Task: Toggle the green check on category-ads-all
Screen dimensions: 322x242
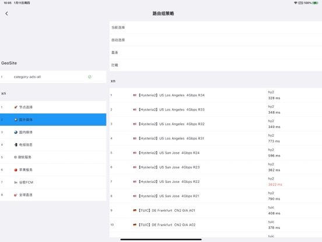Action: 89,77
